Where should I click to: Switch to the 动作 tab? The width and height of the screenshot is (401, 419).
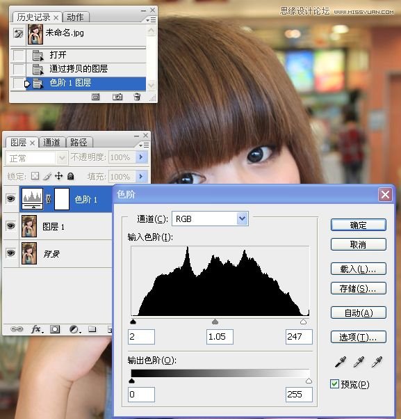pyautogui.click(x=75, y=17)
